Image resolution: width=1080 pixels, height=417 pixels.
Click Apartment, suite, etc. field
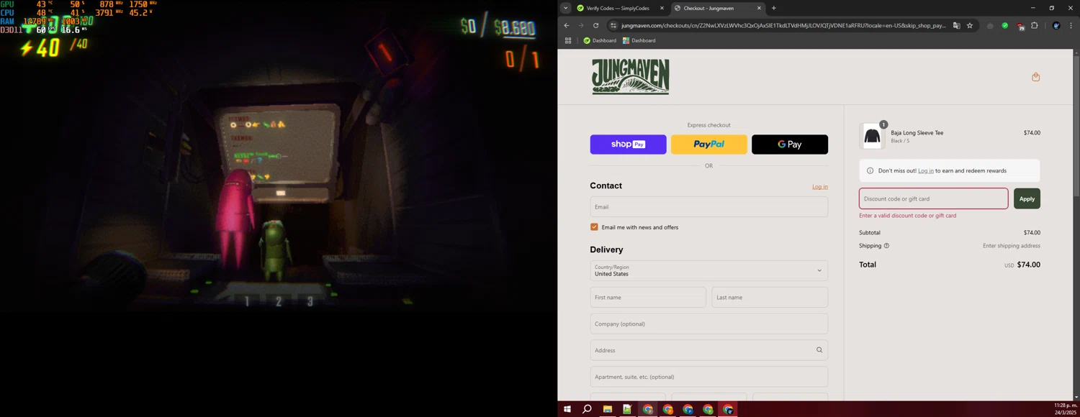(708, 377)
